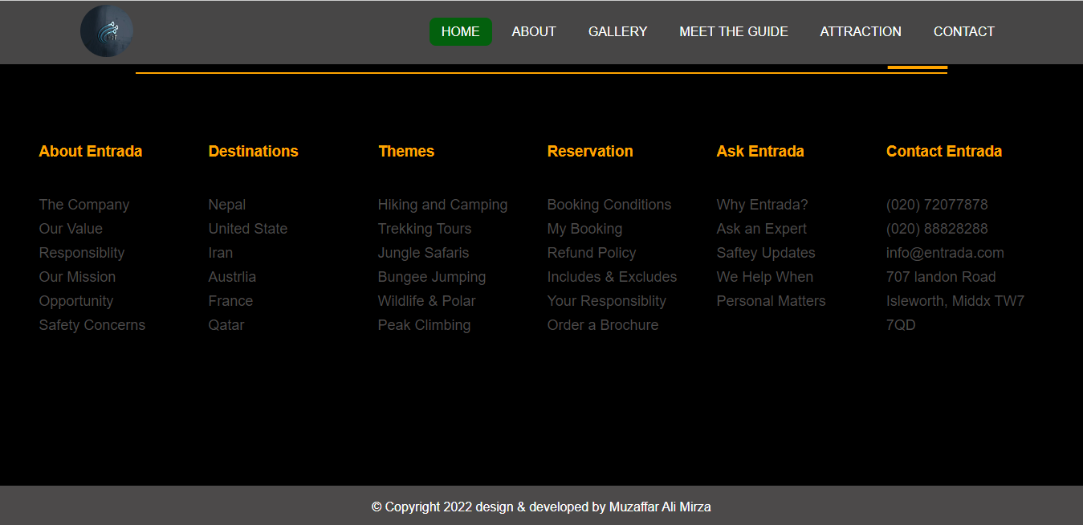
Task: Click the circular site logo icon
Action: coord(107,31)
